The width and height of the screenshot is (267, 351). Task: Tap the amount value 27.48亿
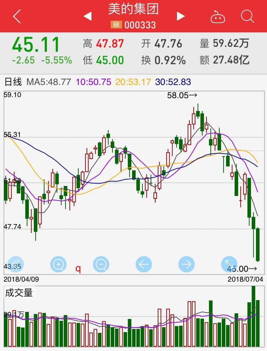tap(231, 60)
